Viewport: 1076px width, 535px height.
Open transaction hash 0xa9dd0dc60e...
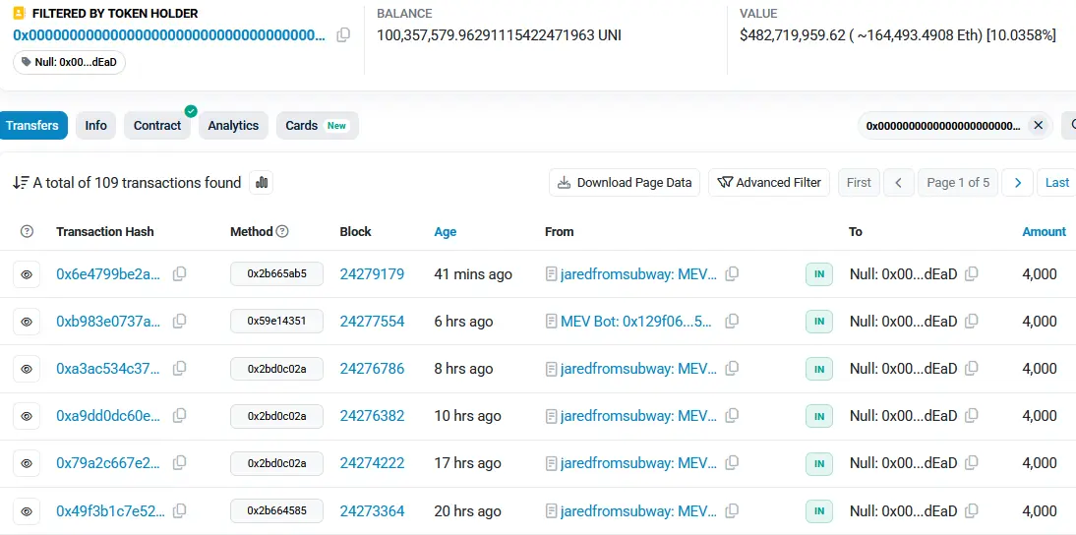click(108, 416)
